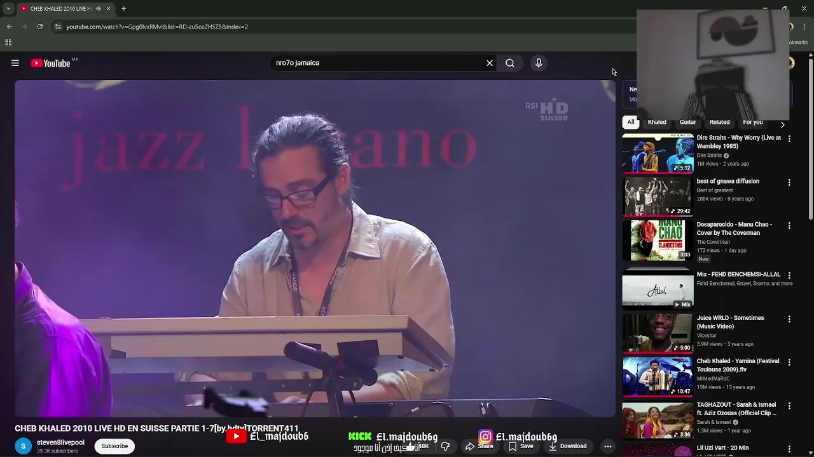View site information icon in address bar
Image resolution: width=814 pixels, height=457 pixels.
click(x=58, y=27)
